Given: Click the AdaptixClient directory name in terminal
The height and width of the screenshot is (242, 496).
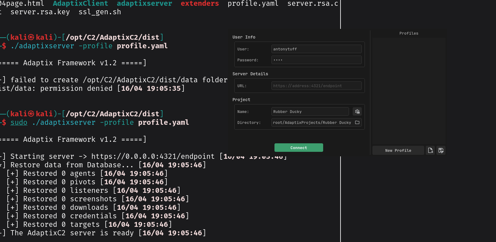Looking at the screenshot, I should coord(80,4).
